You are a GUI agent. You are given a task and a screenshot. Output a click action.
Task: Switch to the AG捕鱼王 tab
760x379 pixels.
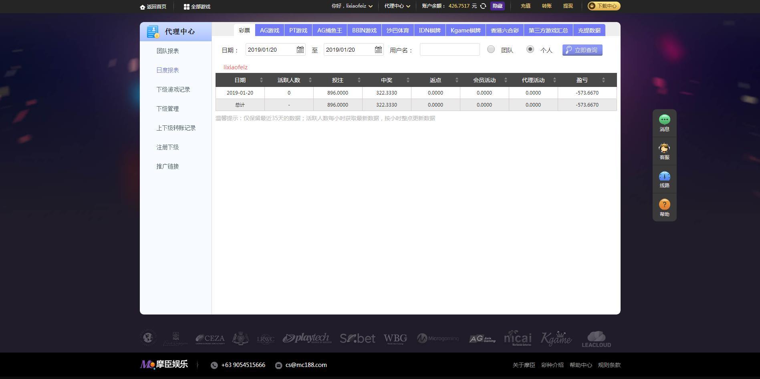tap(329, 30)
